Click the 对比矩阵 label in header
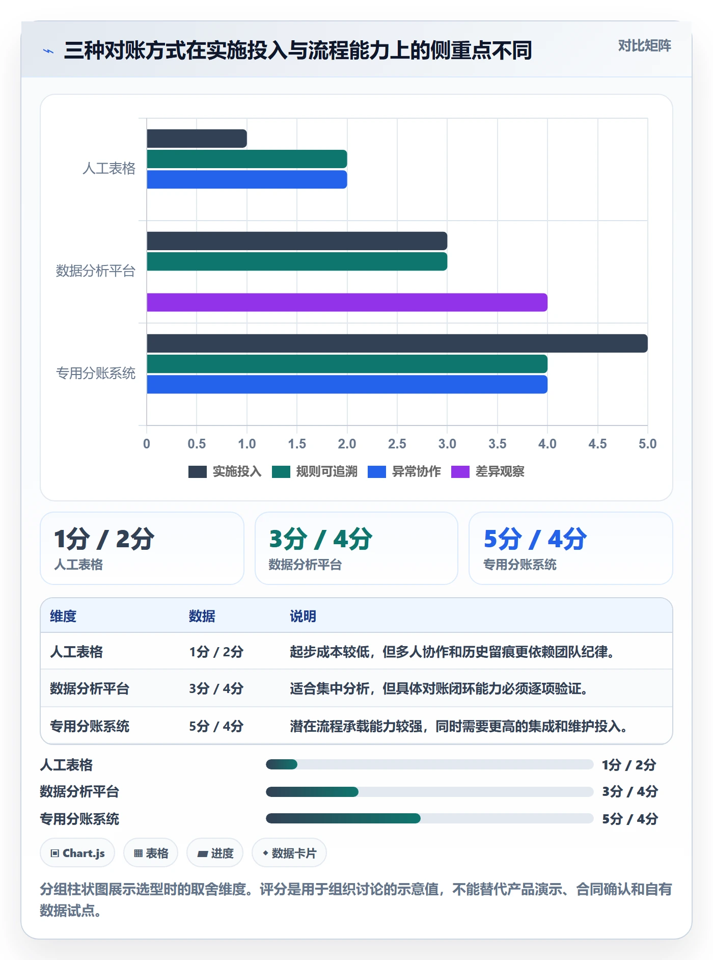The height and width of the screenshot is (960, 713). (644, 46)
